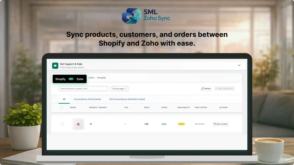The image size is (294, 165).
Task: Select the Connected to Zoho(Linked) tab
Action: [87, 99]
